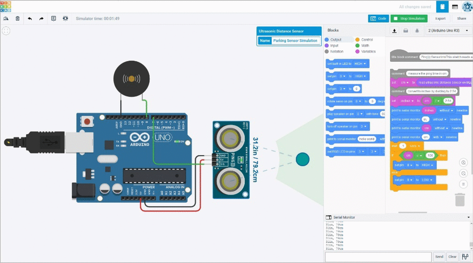Click the rotate component icon
Viewport: 473px width, 263px height.
pyautogui.click(x=6, y=18)
